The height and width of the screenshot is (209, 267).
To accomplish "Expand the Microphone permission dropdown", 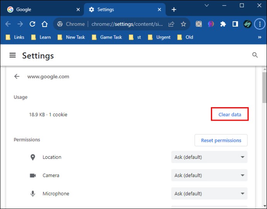I will click(209, 194).
